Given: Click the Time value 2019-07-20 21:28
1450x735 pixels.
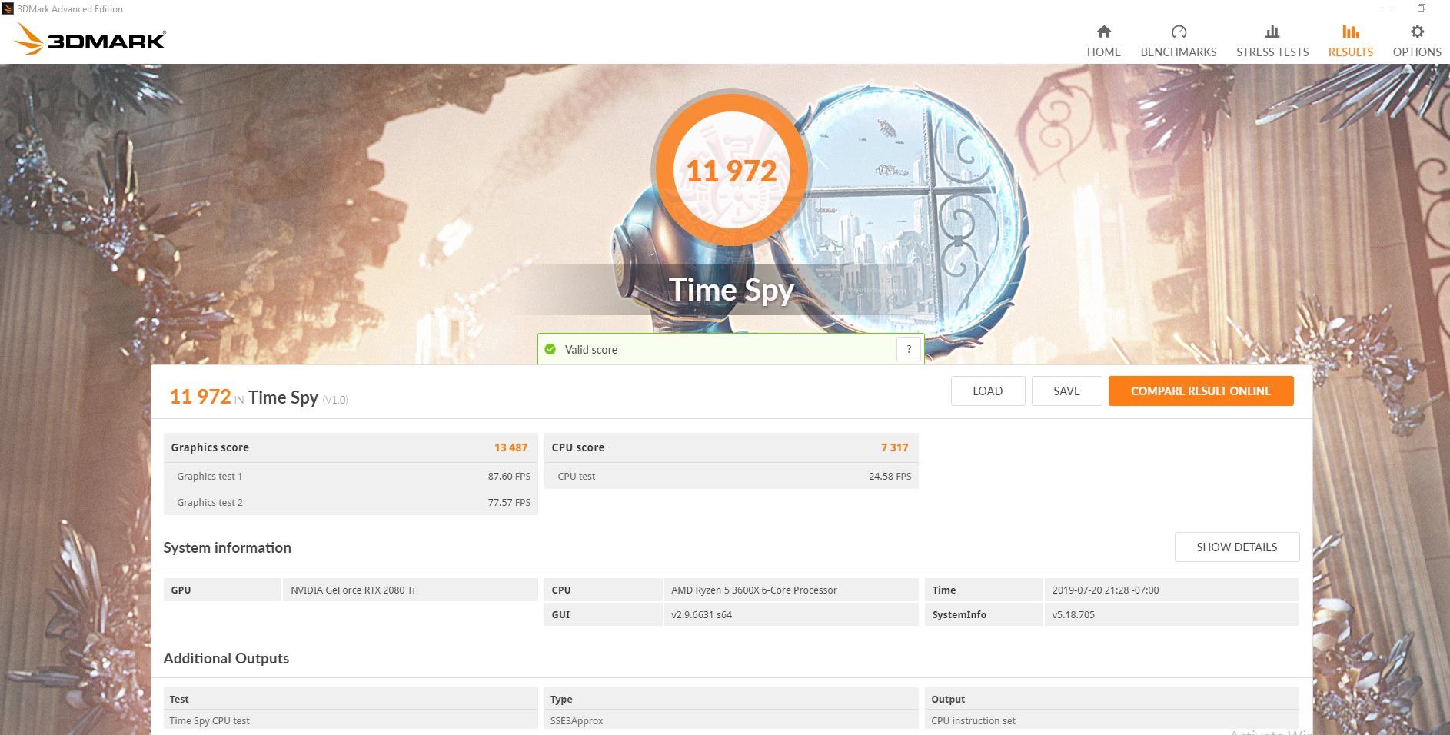Looking at the screenshot, I should click(x=1105, y=590).
